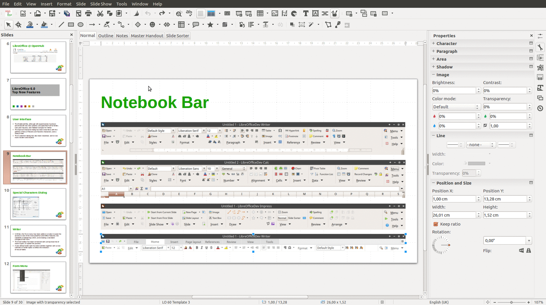This screenshot has height=305, width=546.
Task: Click the Cut scissors icon
Action: [x=100, y=13]
